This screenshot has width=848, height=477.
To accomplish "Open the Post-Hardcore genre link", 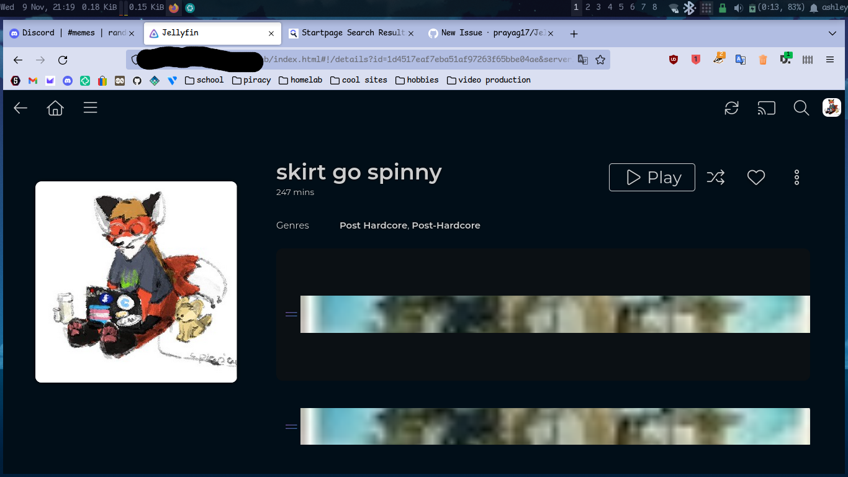I will [446, 225].
